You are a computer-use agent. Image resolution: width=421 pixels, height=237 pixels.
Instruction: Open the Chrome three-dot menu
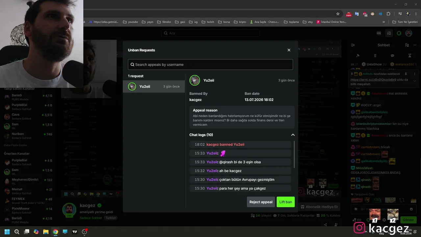coord(416,14)
